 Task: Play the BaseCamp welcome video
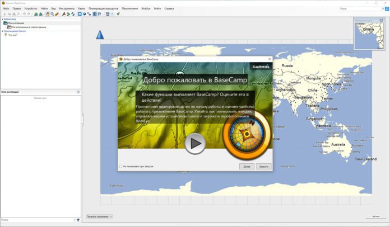[195, 143]
